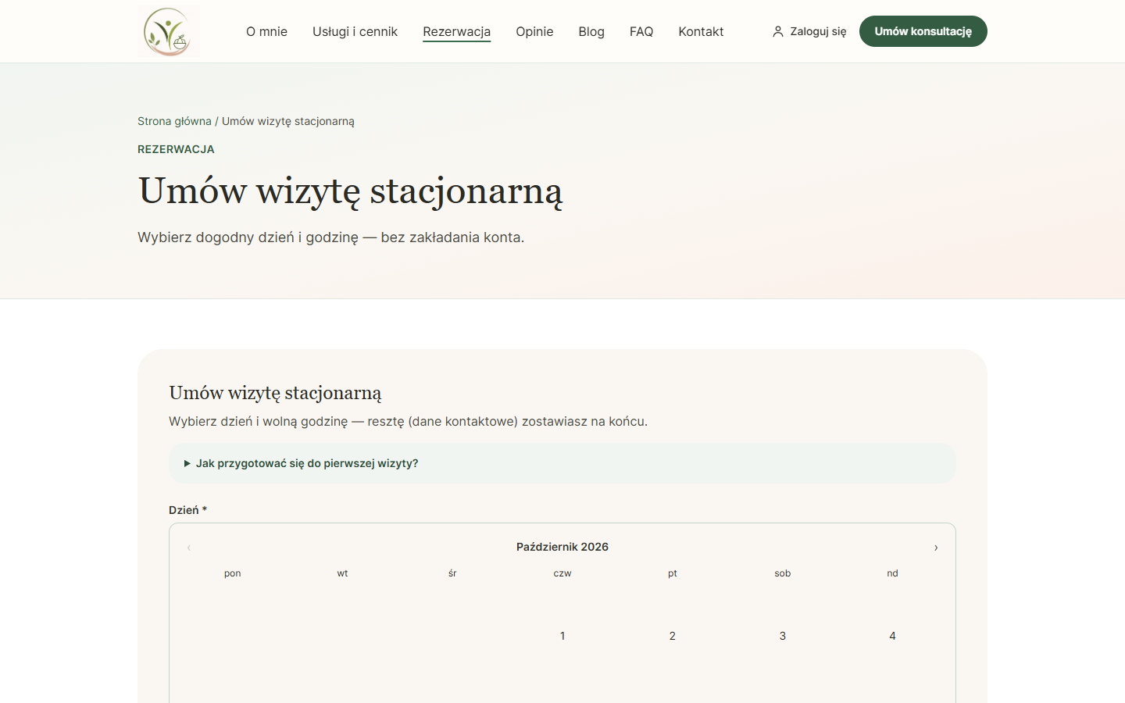The height and width of the screenshot is (703, 1125).
Task: Expand 'Jak przygotować się do pierwszej wizyty?'
Action: point(562,463)
